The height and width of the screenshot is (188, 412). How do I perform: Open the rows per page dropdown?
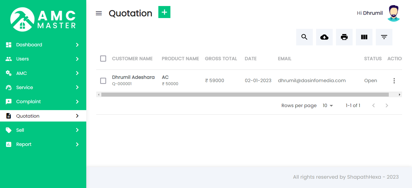click(x=328, y=106)
